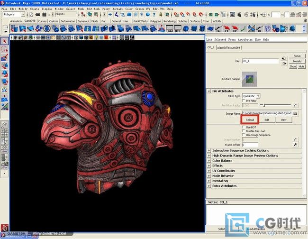Click open scene folder icon in status line

point(38,15)
